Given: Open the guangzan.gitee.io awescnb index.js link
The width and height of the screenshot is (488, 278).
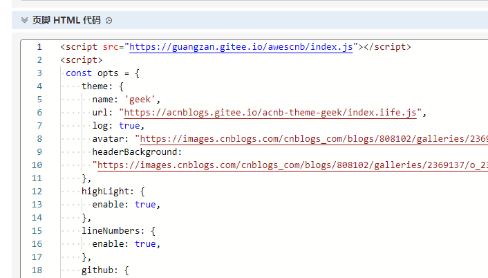Looking at the screenshot, I should 241,47.
